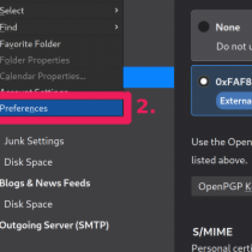
Task: Click the External key badge
Action: point(234,101)
